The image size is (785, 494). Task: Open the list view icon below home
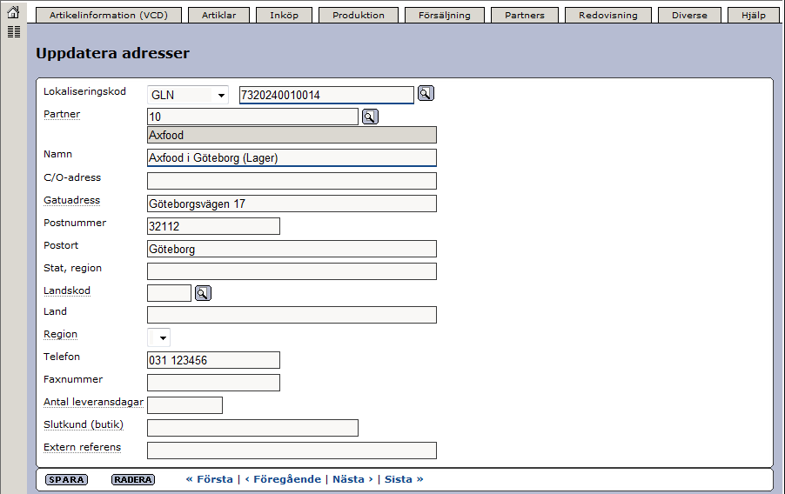click(14, 32)
